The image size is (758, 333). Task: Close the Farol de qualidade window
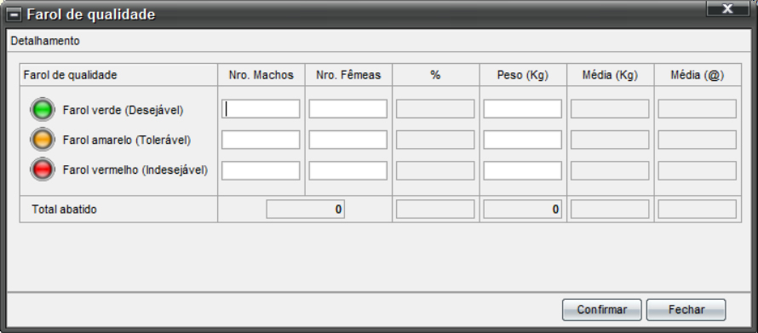coord(727,9)
